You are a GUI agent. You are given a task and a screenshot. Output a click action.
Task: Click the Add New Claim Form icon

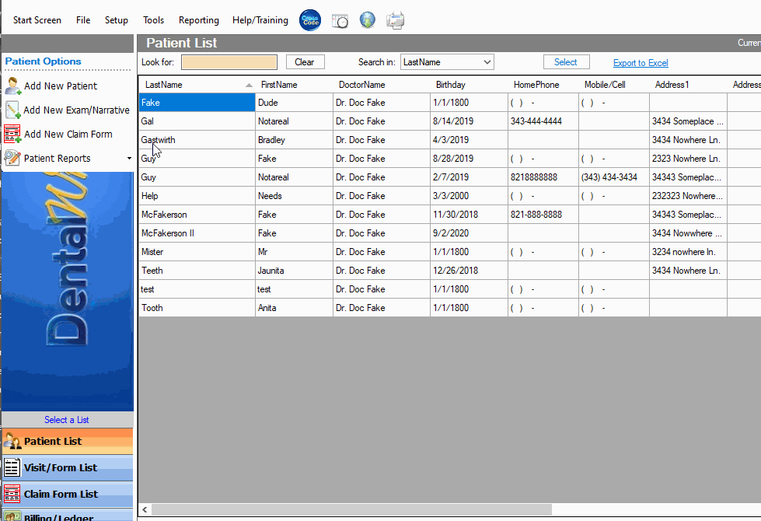13,134
